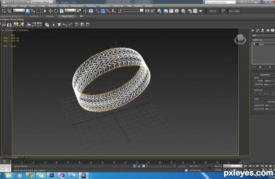Click the Bend Angle input field
This screenshot has height=179, width=275.
(268, 81)
